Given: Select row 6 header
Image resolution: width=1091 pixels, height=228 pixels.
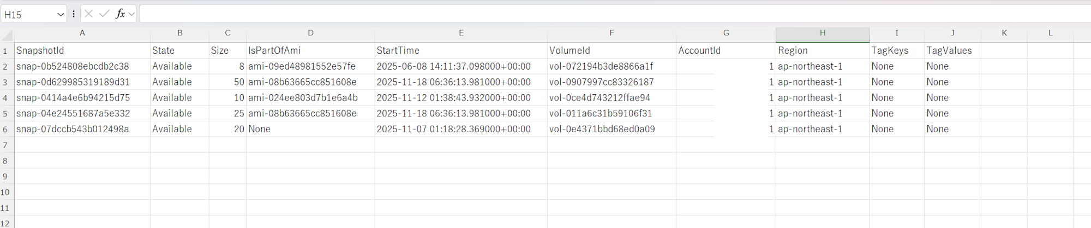Looking at the screenshot, I should 5,130.
